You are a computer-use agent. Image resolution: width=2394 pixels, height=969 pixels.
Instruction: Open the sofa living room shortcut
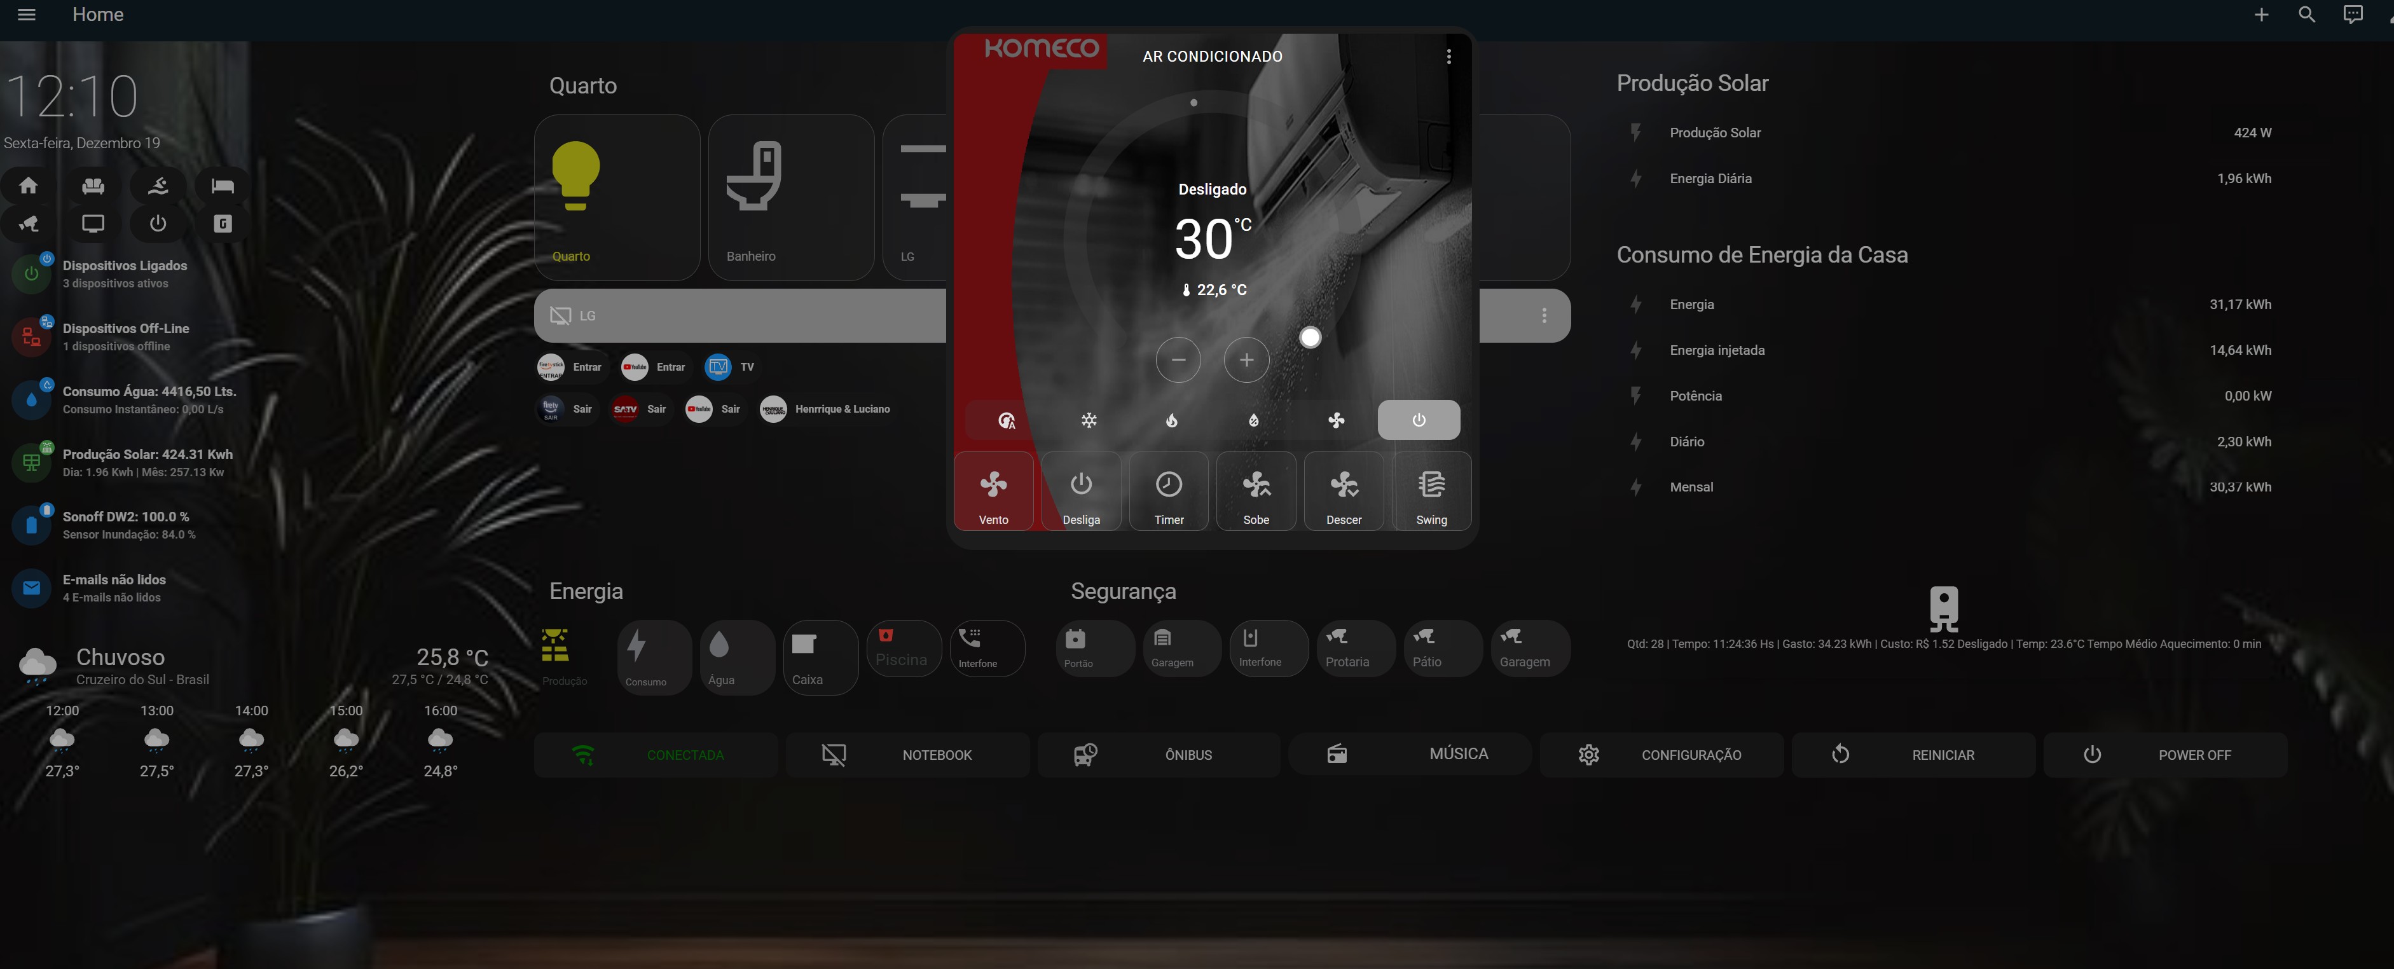click(x=93, y=186)
